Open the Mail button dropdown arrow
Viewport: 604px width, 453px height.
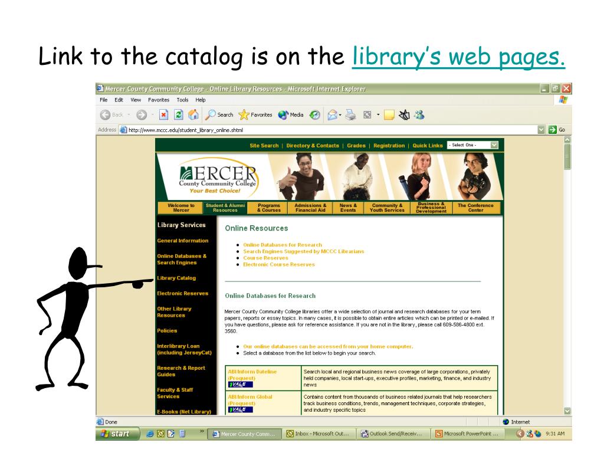[x=340, y=115]
